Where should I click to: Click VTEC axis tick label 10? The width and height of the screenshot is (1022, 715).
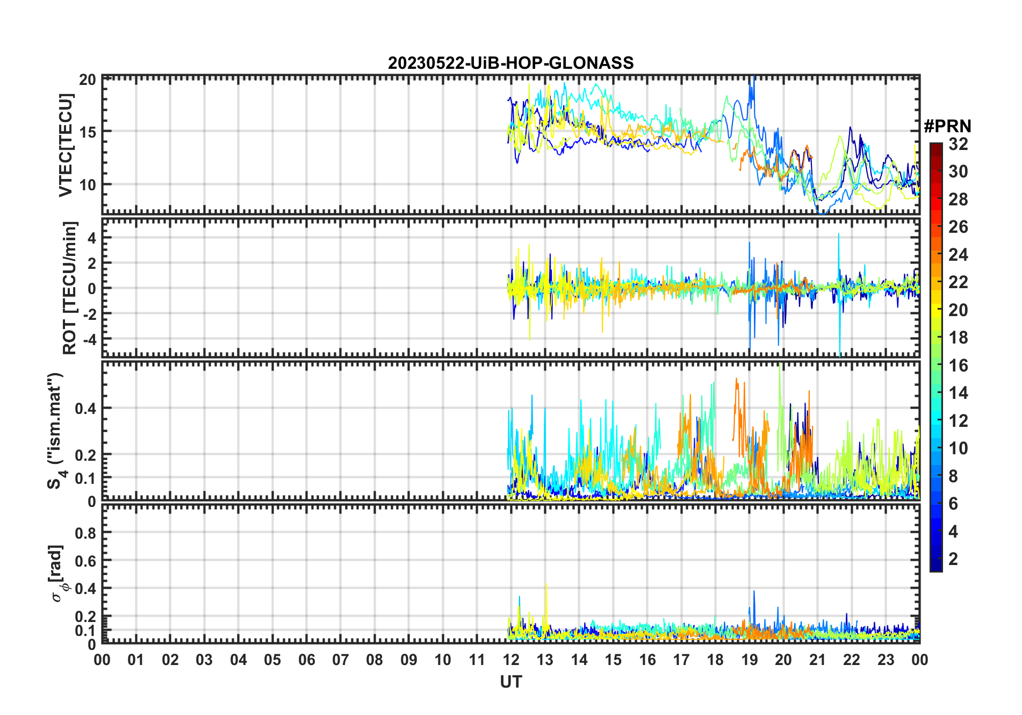coord(88,184)
